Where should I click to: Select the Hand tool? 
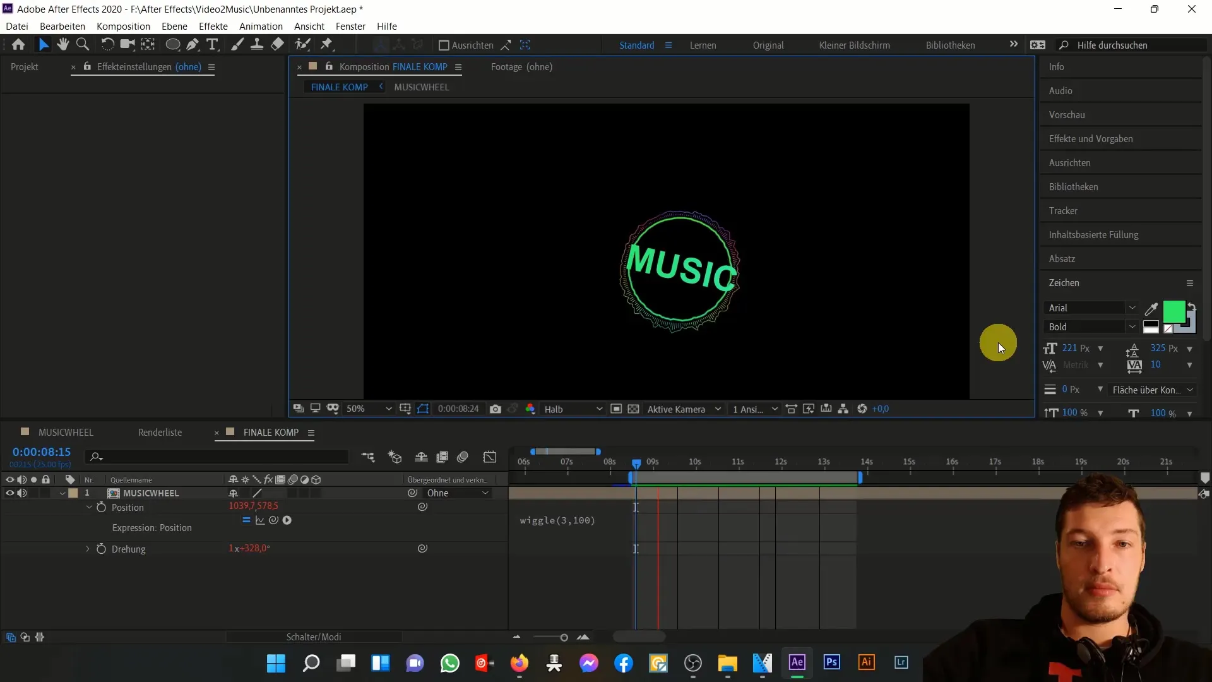pyautogui.click(x=62, y=45)
